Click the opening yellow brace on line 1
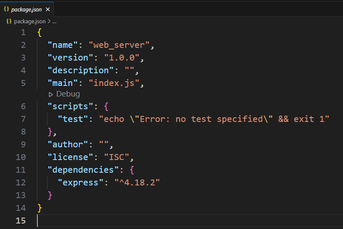The height and width of the screenshot is (229, 343). (39, 33)
